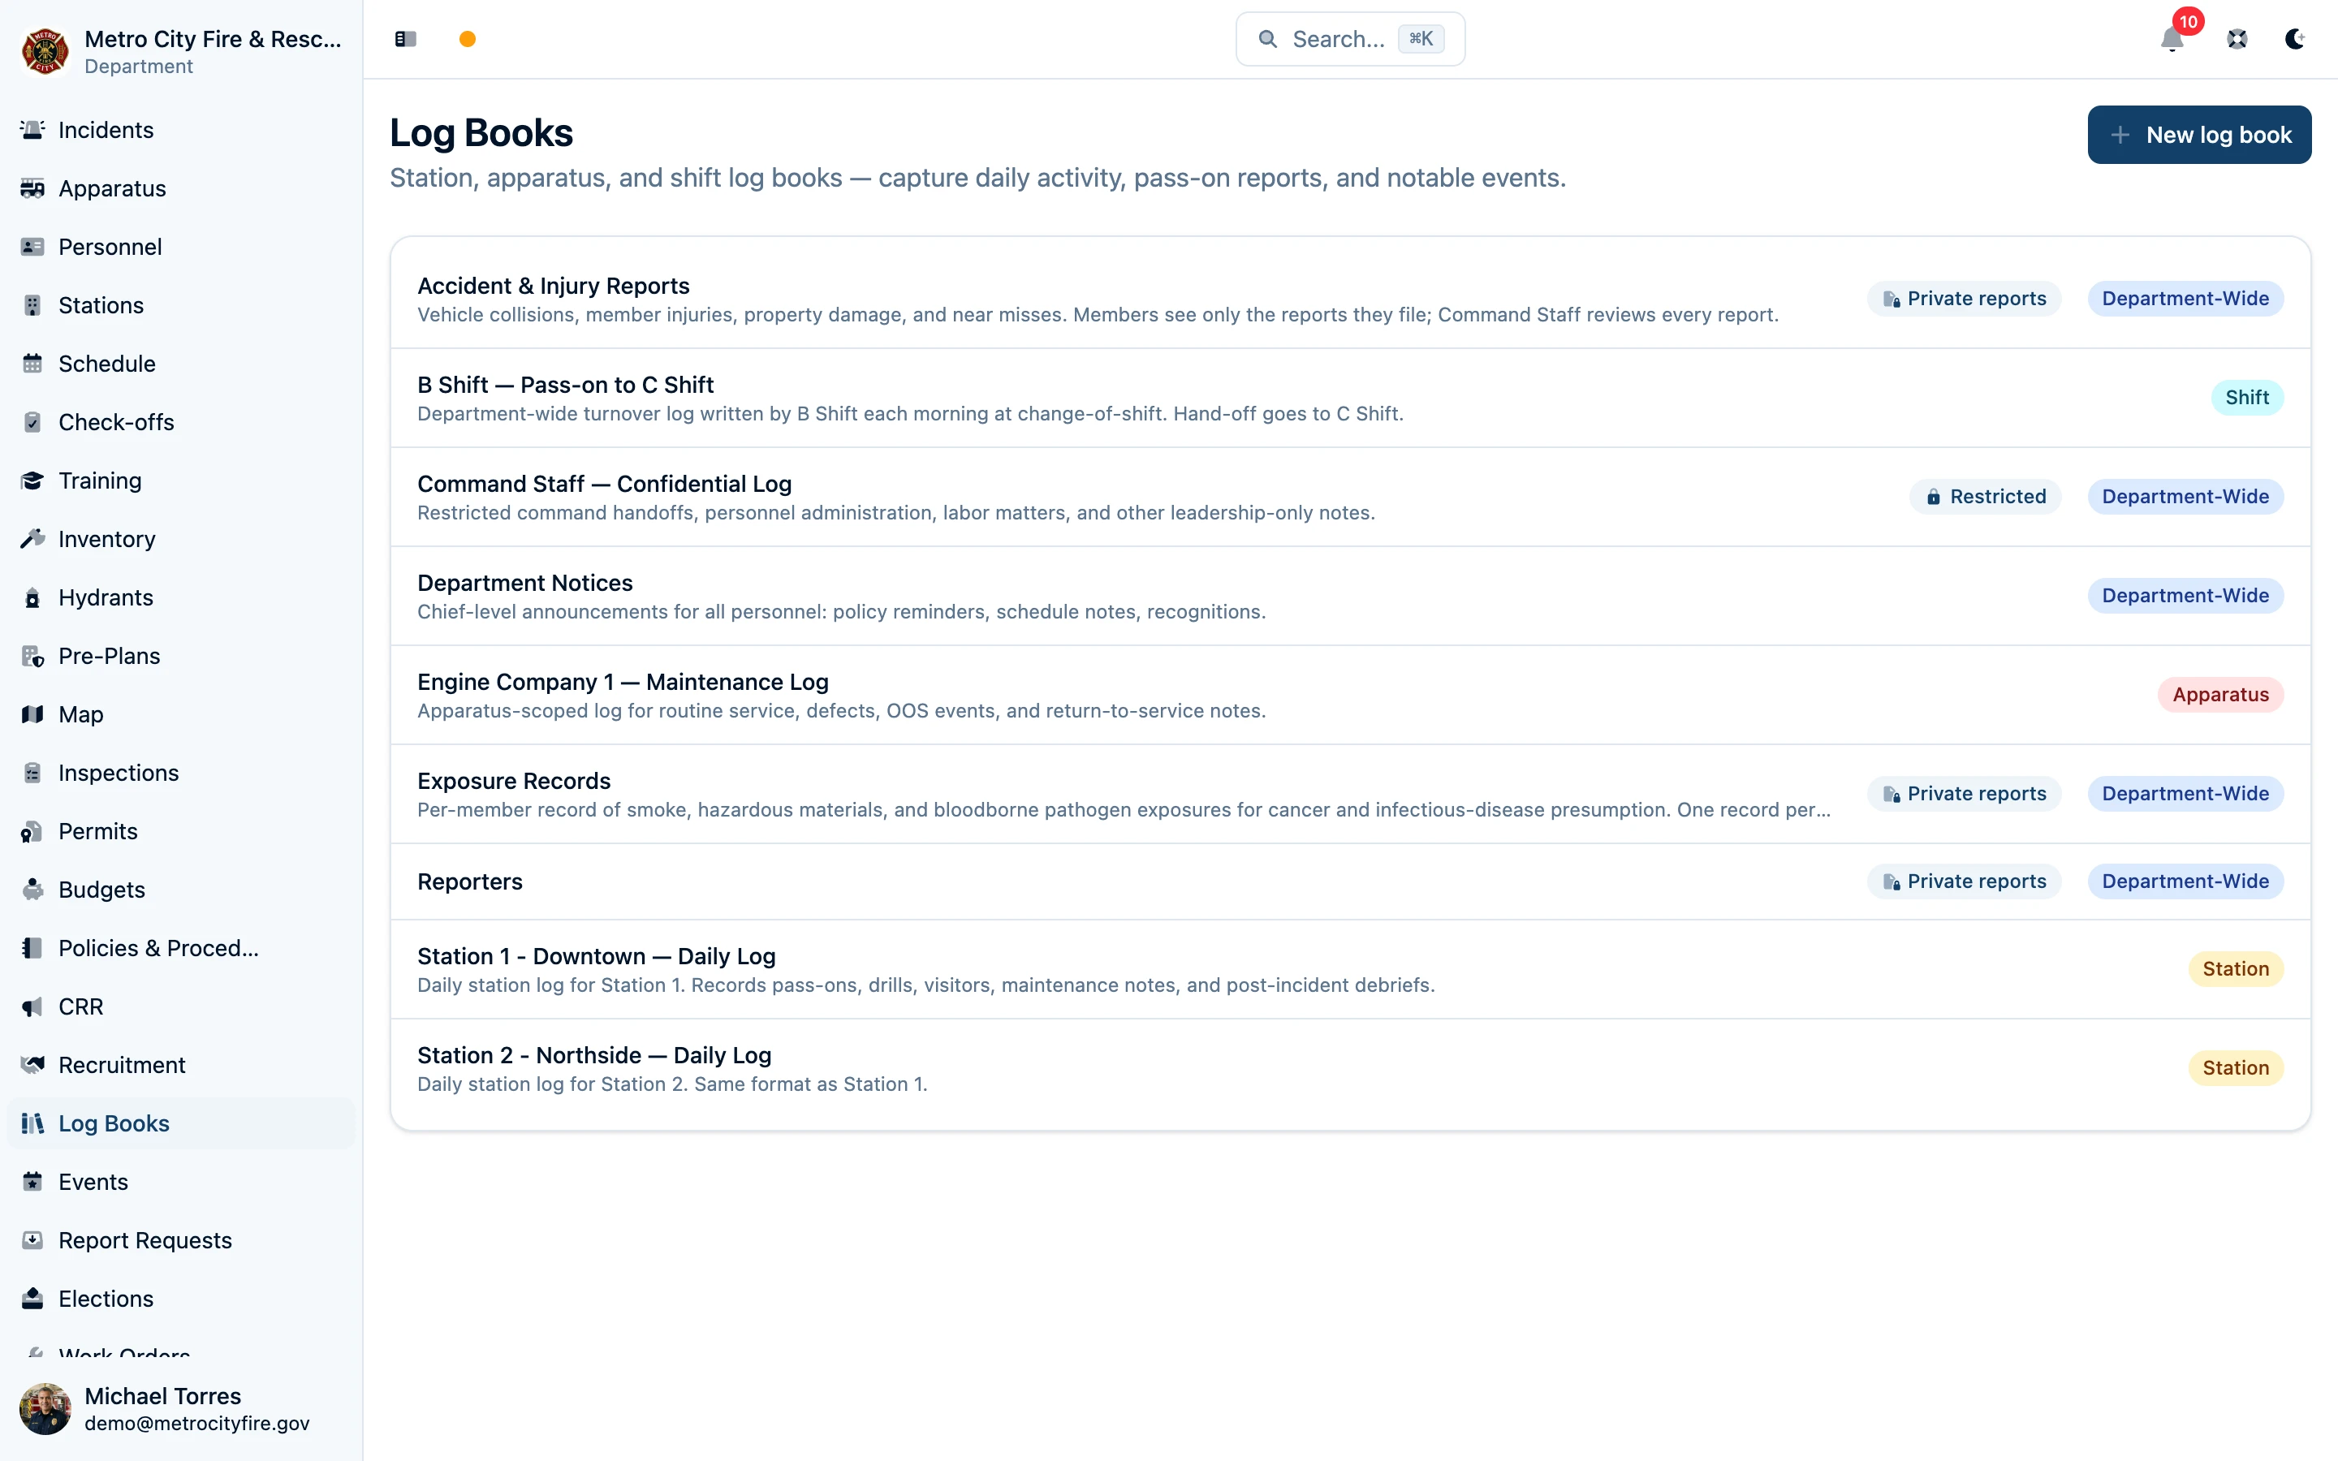Open Exposure Records log book
Viewport: 2338px width, 1461px height.
point(1350,795)
